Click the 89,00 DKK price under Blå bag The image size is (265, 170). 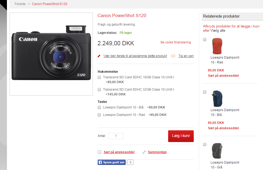[x=216, y=123]
